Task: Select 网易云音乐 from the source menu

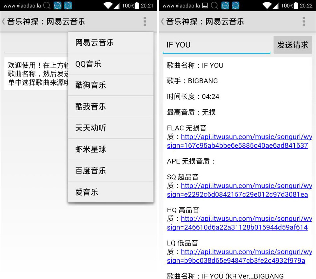Action: point(111,43)
